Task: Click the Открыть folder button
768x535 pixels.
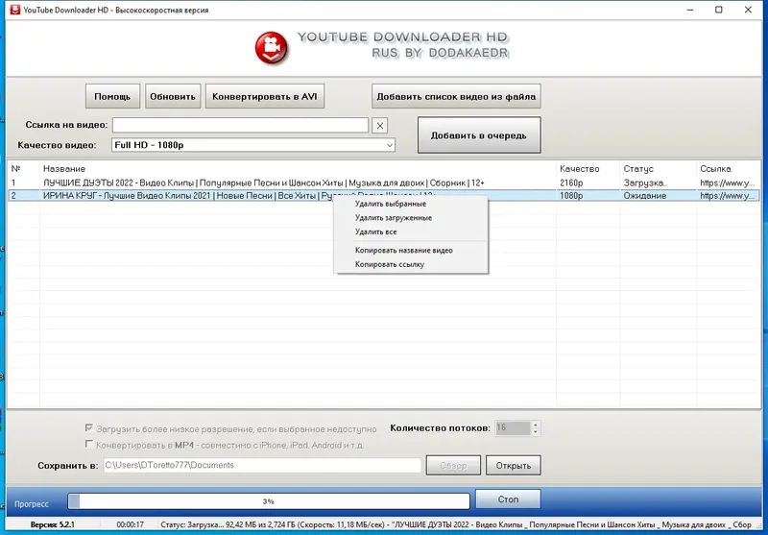Action: click(514, 466)
